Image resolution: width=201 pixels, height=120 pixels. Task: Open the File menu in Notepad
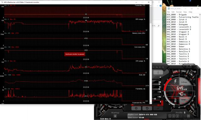[x=168, y=12]
